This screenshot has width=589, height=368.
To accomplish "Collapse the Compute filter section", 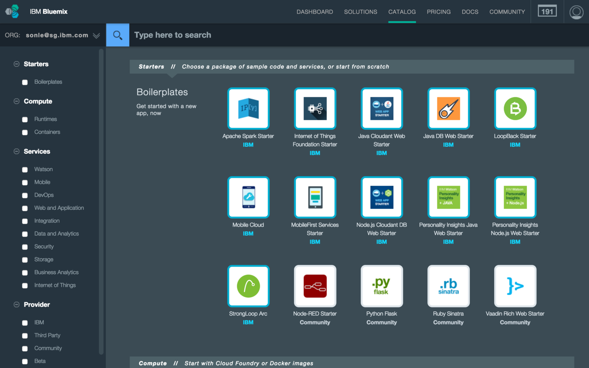I will tap(16, 101).
